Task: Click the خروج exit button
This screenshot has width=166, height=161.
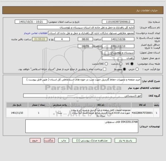Action: [35, 140]
